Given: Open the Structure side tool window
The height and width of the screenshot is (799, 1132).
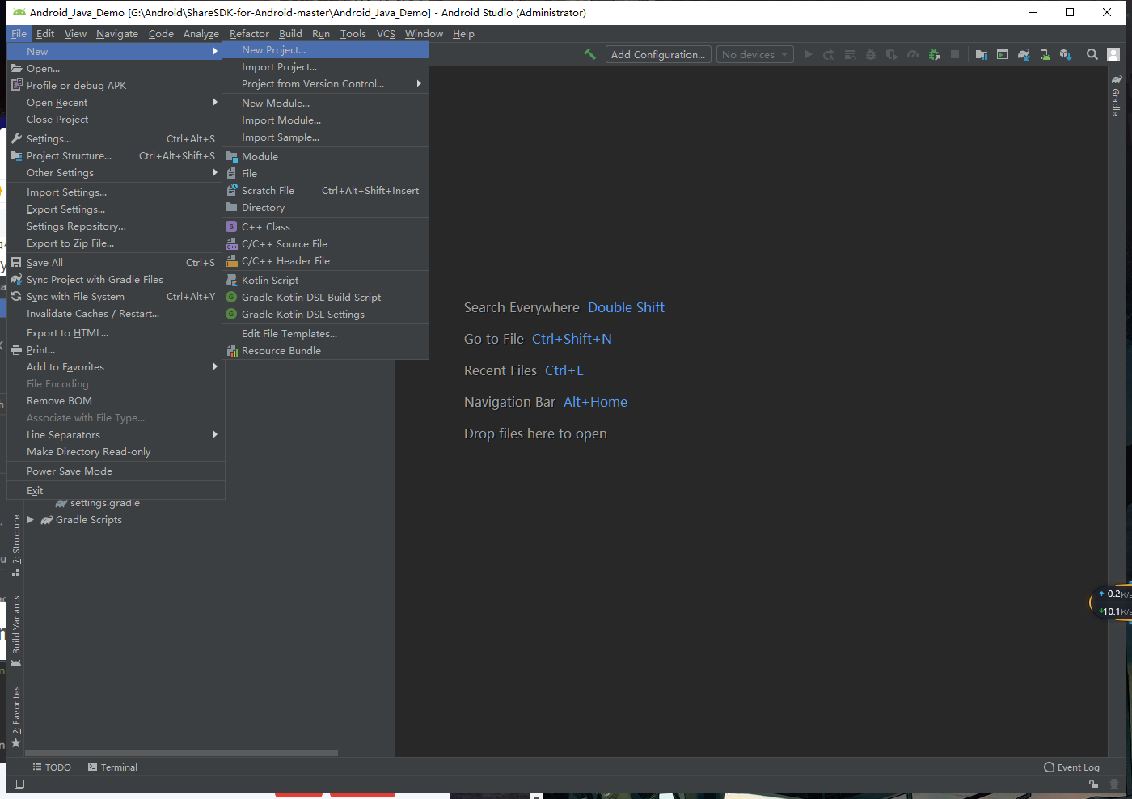Looking at the screenshot, I should pyautogui.click(x=15, y=544).
